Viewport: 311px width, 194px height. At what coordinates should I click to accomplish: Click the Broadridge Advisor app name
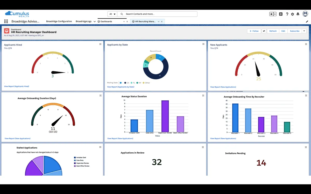point(25,21)
